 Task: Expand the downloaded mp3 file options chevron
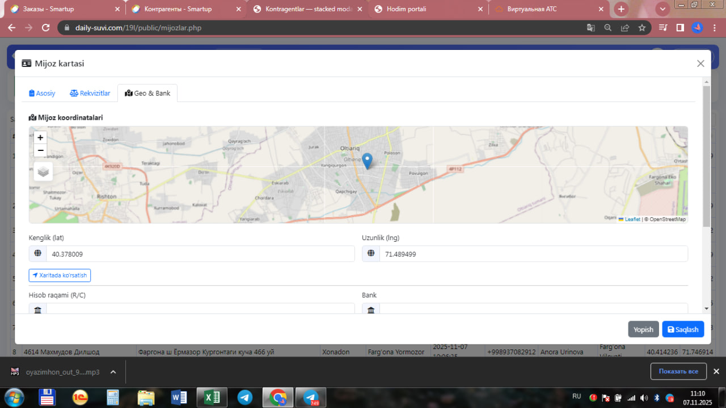click(x=113, y=372)
